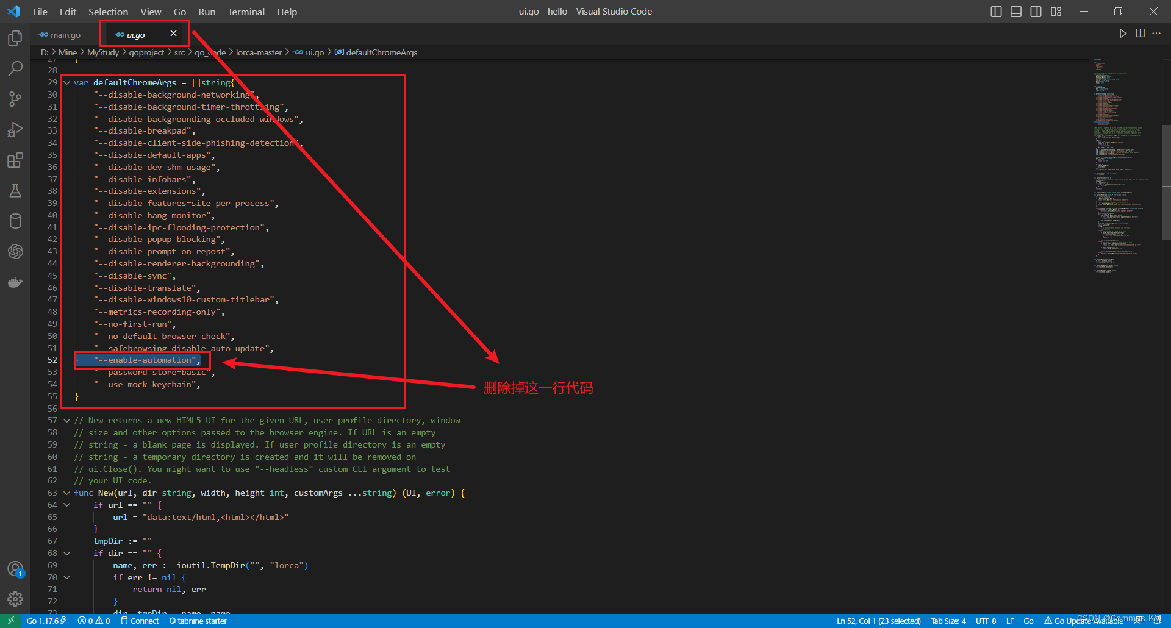Open the Edit menu
This screenshot has height=628, width=1171.
coord(68,12)
